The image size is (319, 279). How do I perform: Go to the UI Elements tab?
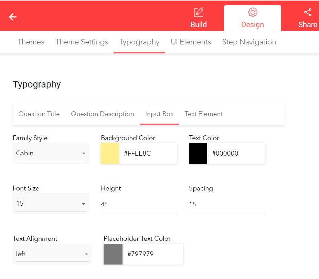[191, 42]
